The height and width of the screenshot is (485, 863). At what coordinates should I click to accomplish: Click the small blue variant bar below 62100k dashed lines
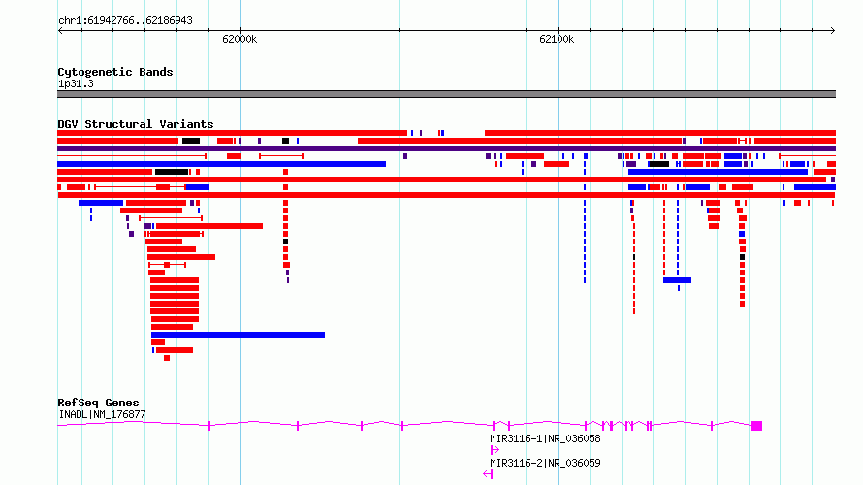[x=677, y=280]
